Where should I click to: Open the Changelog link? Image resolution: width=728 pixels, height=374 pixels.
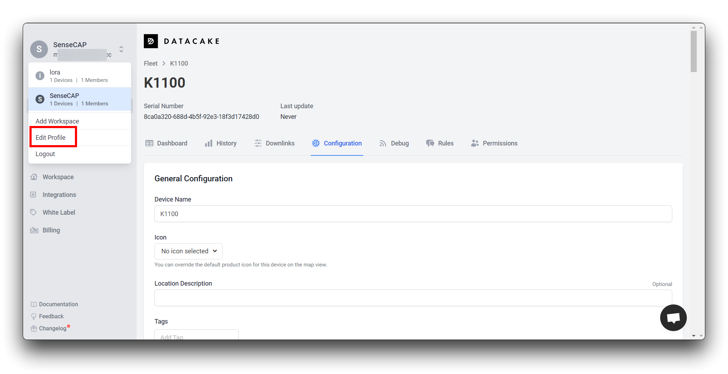click(53, 329)
